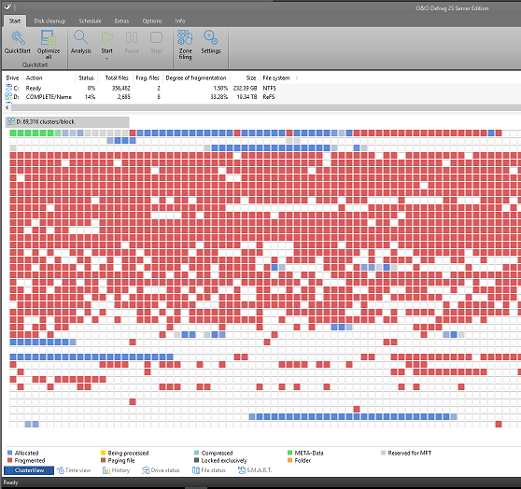This screenshot has height=489, width=521.
Task: Click '14%' status value
Action: point(90,97)
